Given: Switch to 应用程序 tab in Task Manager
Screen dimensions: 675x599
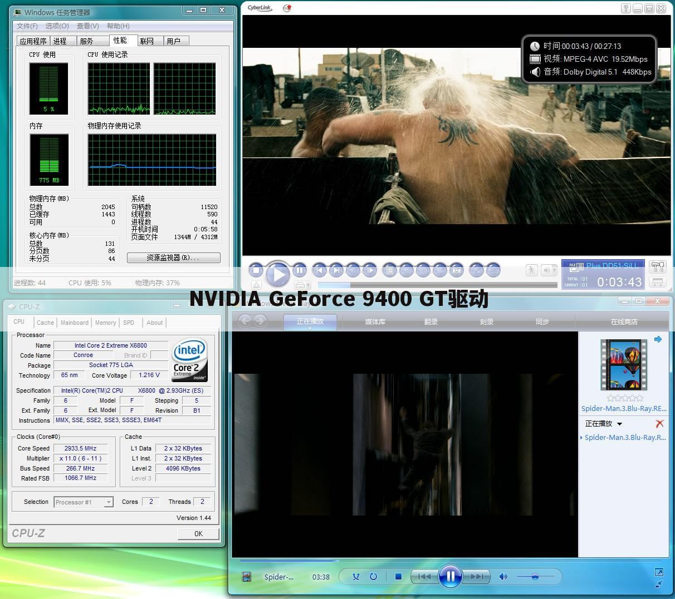Looking at the screenshot, I should click(33, 41).
